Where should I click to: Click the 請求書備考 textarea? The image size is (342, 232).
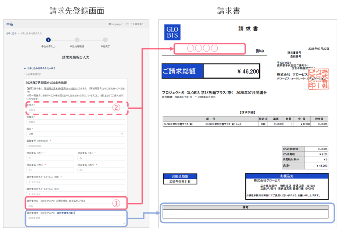(76, 220)
